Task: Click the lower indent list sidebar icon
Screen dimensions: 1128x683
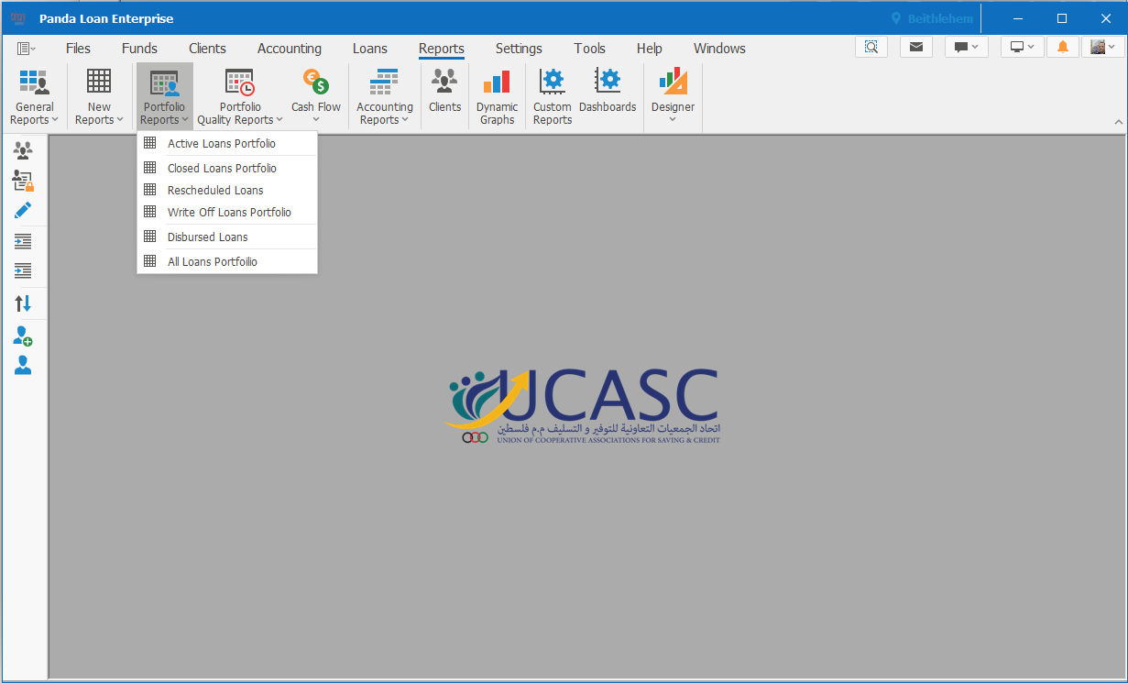Action: coord(23,270)
